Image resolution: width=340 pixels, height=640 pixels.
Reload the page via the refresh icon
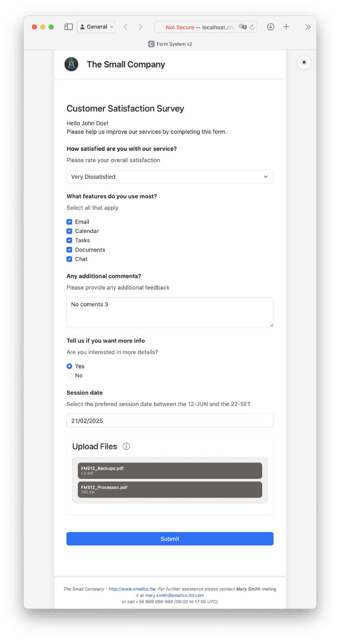coord(252,26)
